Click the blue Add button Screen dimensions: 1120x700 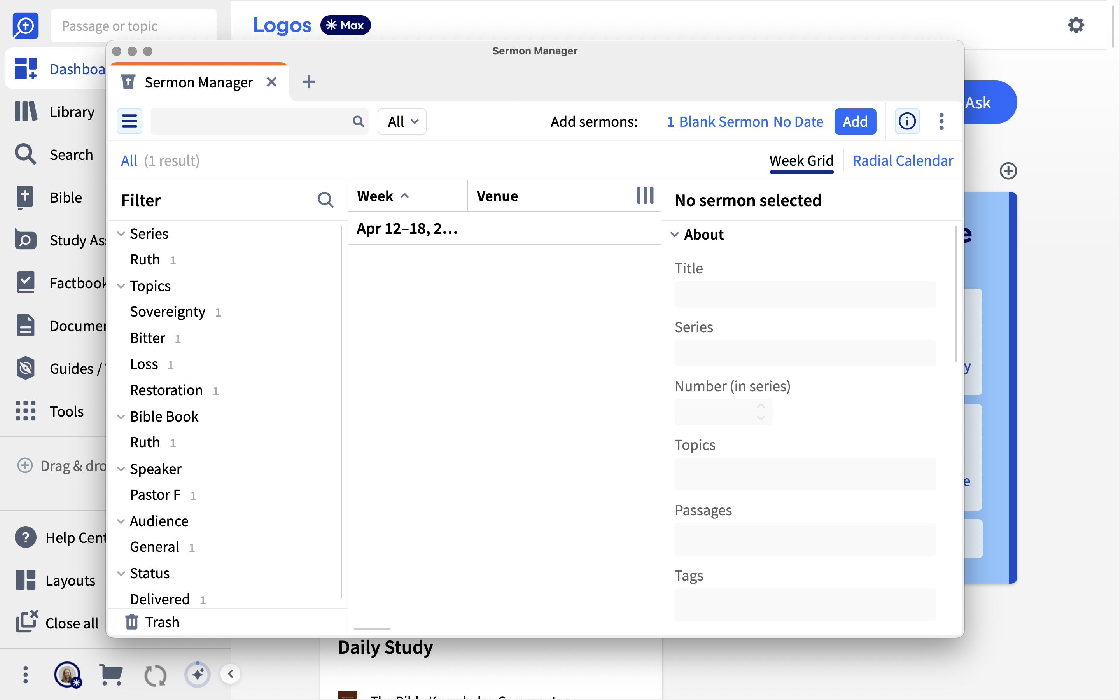[855, 121]
